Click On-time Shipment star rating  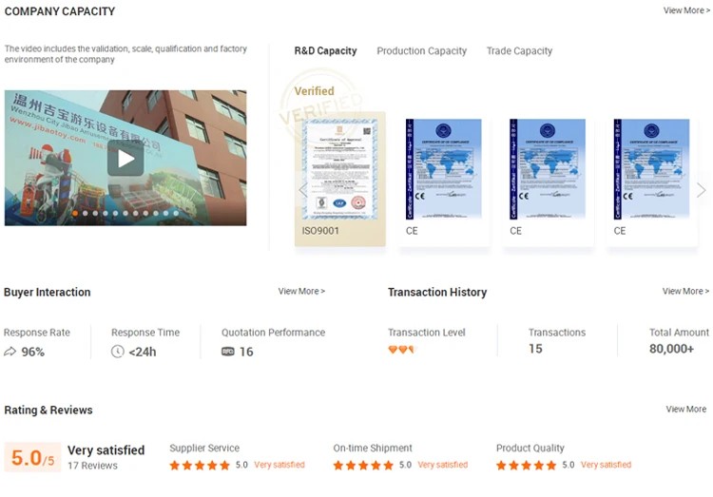(x=363, y=466)
